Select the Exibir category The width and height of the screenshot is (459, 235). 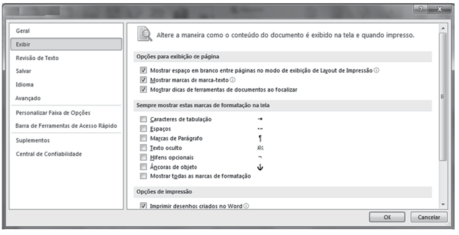[x=66, y=44]
